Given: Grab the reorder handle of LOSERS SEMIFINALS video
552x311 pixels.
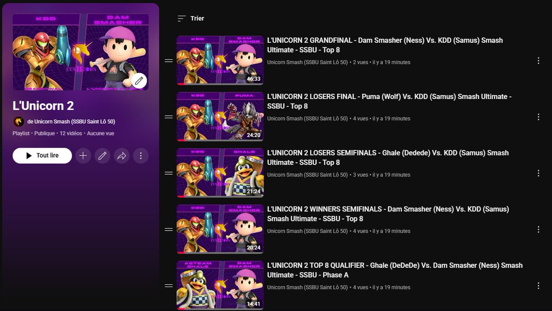Looking at the screenshot, I should [169, 173].
